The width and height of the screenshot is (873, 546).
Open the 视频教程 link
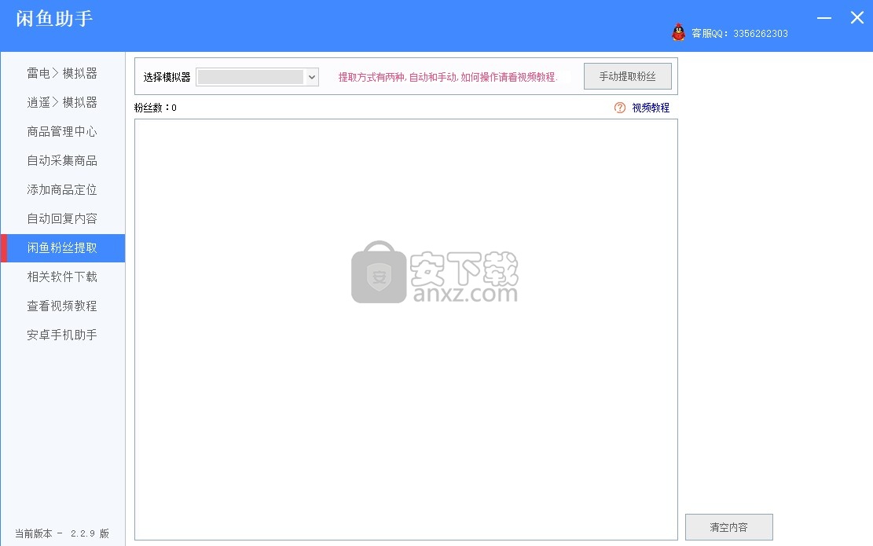coord(651,108)
